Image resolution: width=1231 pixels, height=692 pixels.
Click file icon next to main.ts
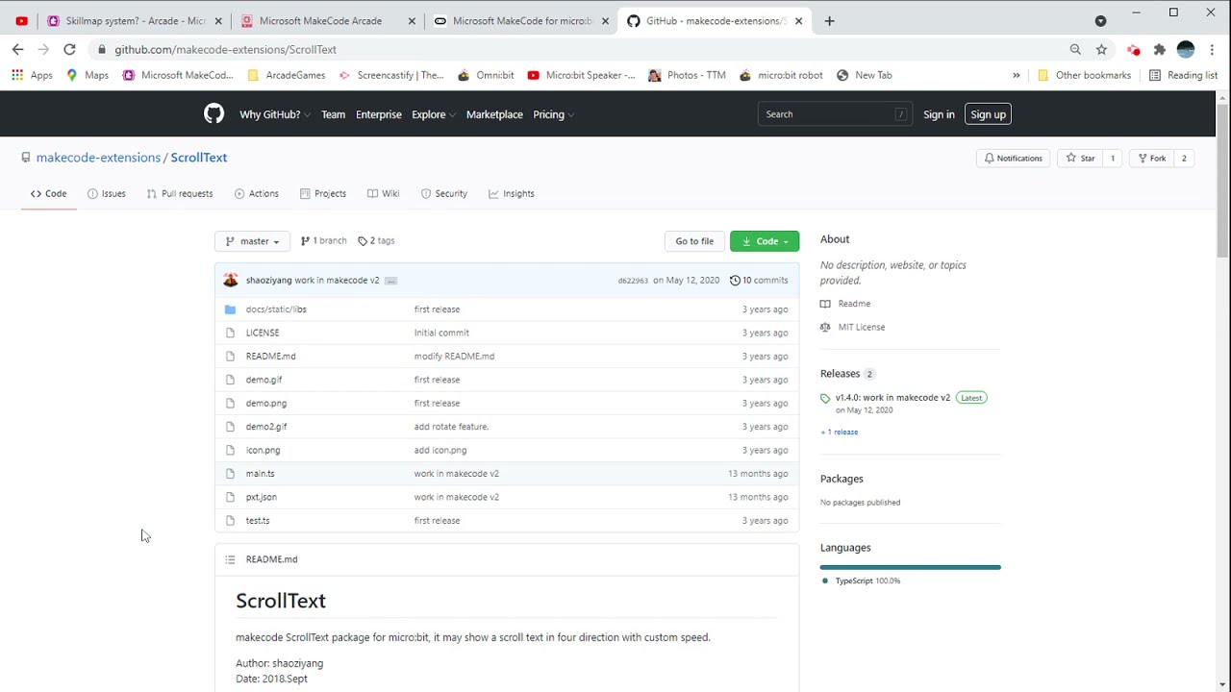[x=230, y=474]
